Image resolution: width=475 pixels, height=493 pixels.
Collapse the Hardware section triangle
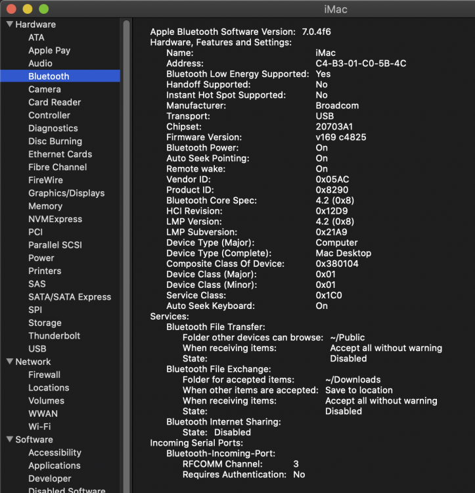(x=10, y=24)
